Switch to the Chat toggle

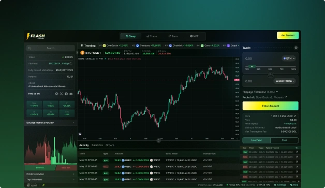point(284,140)
